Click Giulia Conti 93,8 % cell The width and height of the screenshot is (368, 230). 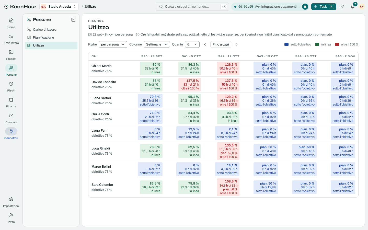pos(228,117)
